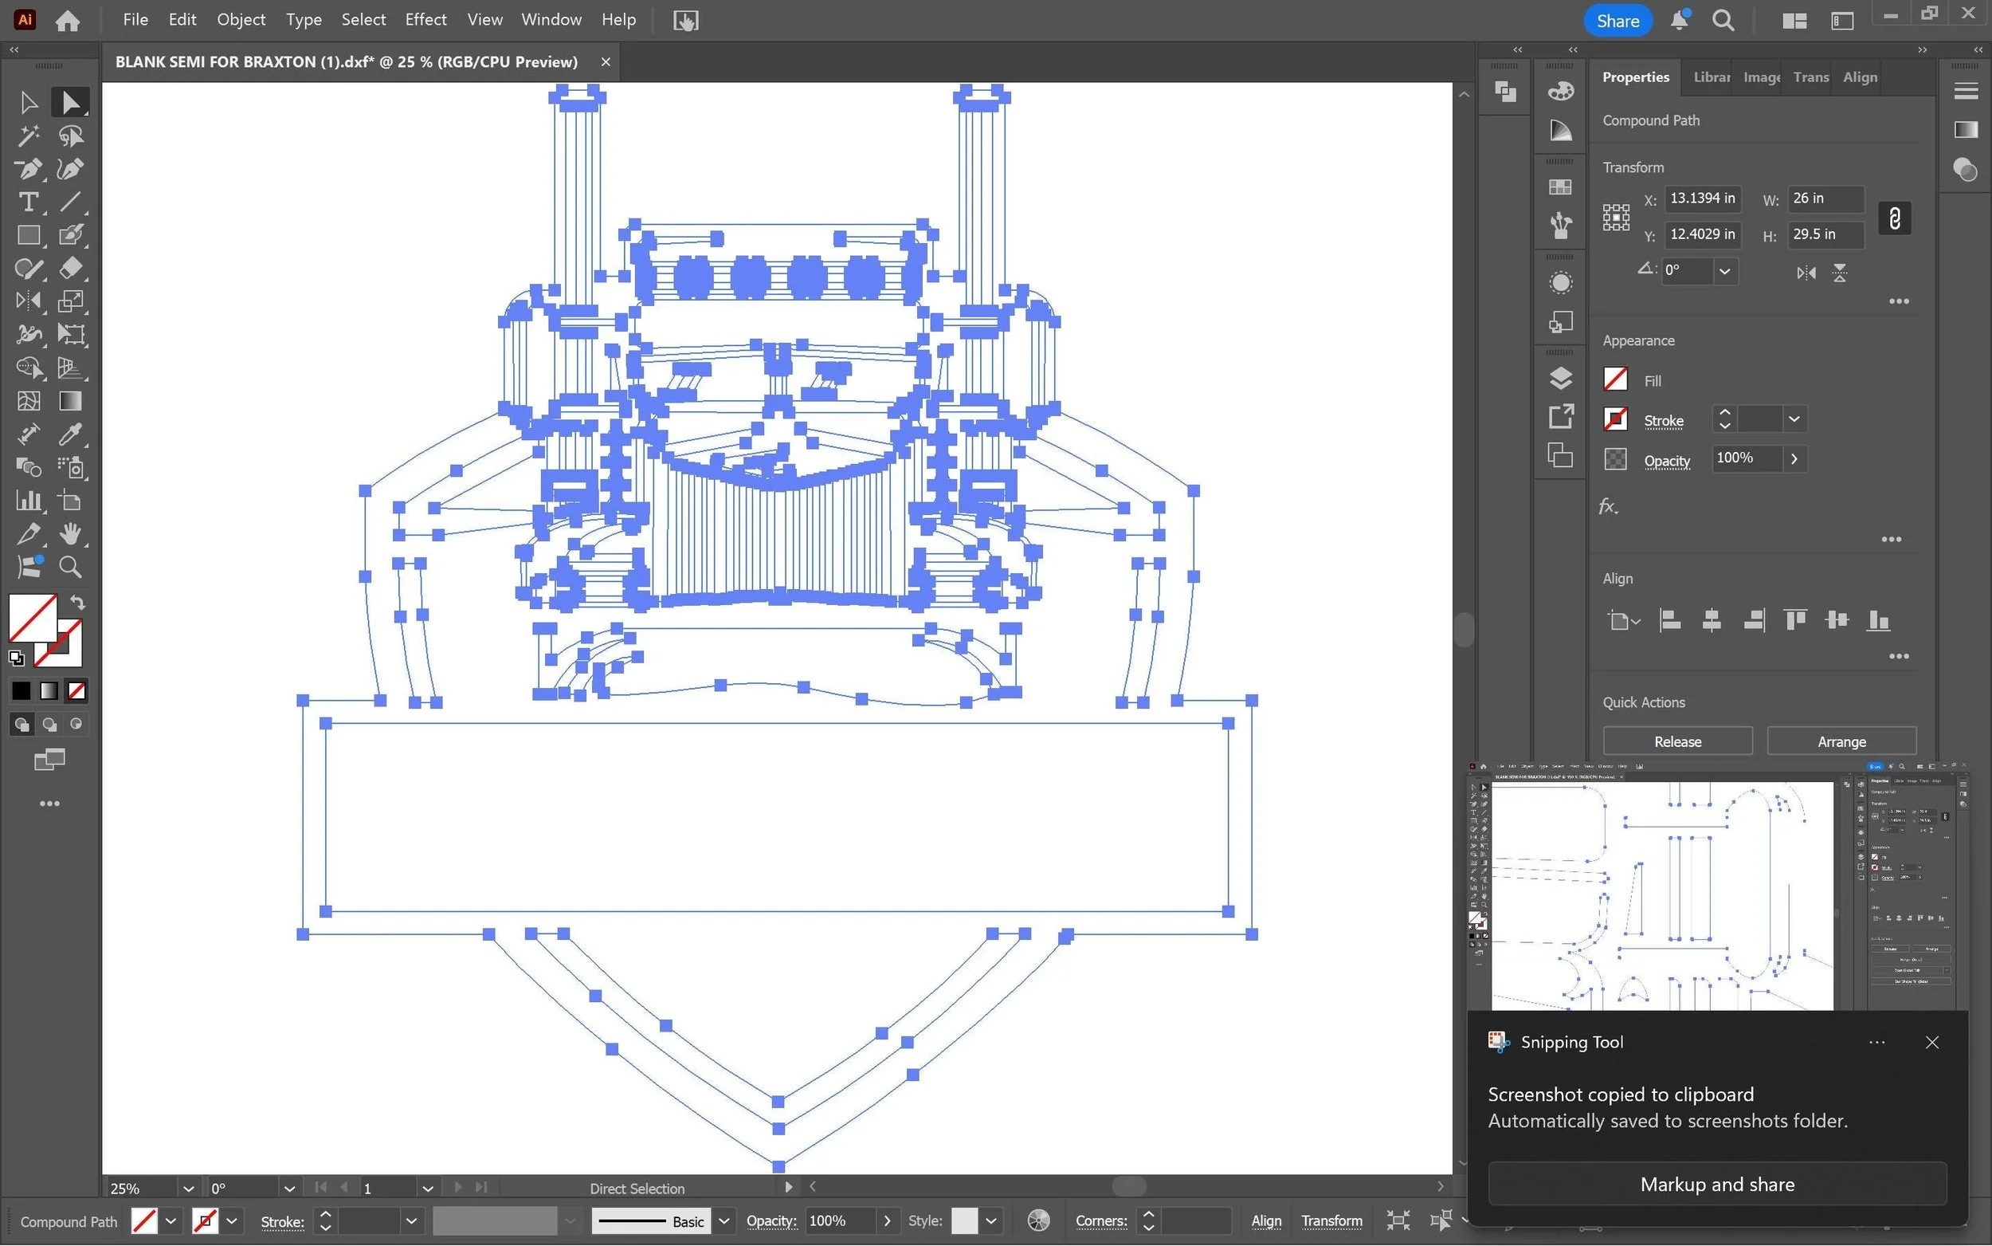Open the Asset Export panel icon
This screenshot has width=1992, height=1246.
1559,417
